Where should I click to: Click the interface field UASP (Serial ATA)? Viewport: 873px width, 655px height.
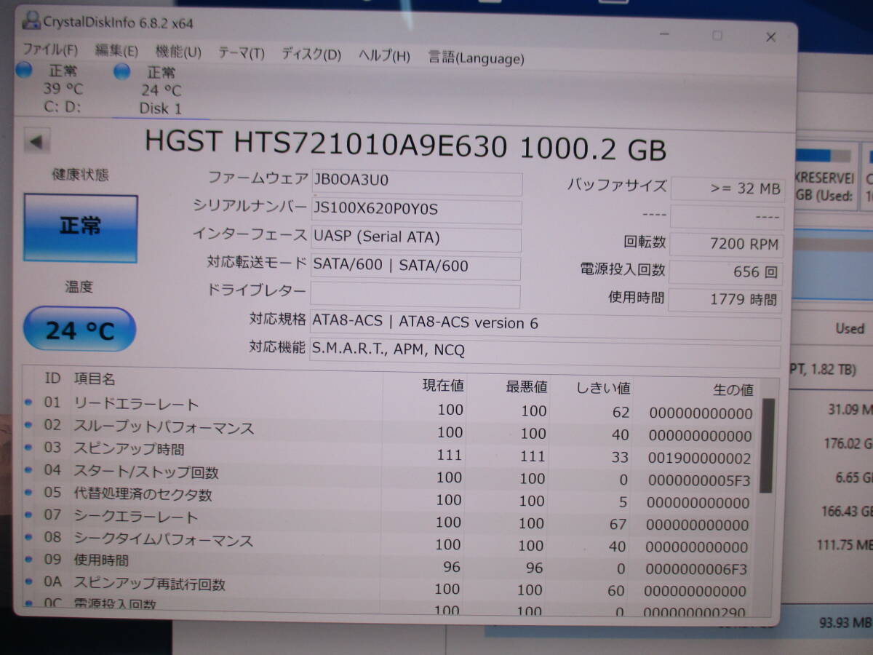click(416, 239)
